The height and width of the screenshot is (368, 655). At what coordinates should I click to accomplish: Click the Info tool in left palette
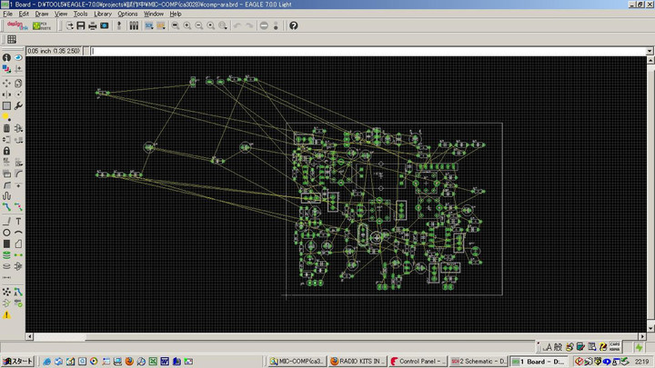click(6, 58)
